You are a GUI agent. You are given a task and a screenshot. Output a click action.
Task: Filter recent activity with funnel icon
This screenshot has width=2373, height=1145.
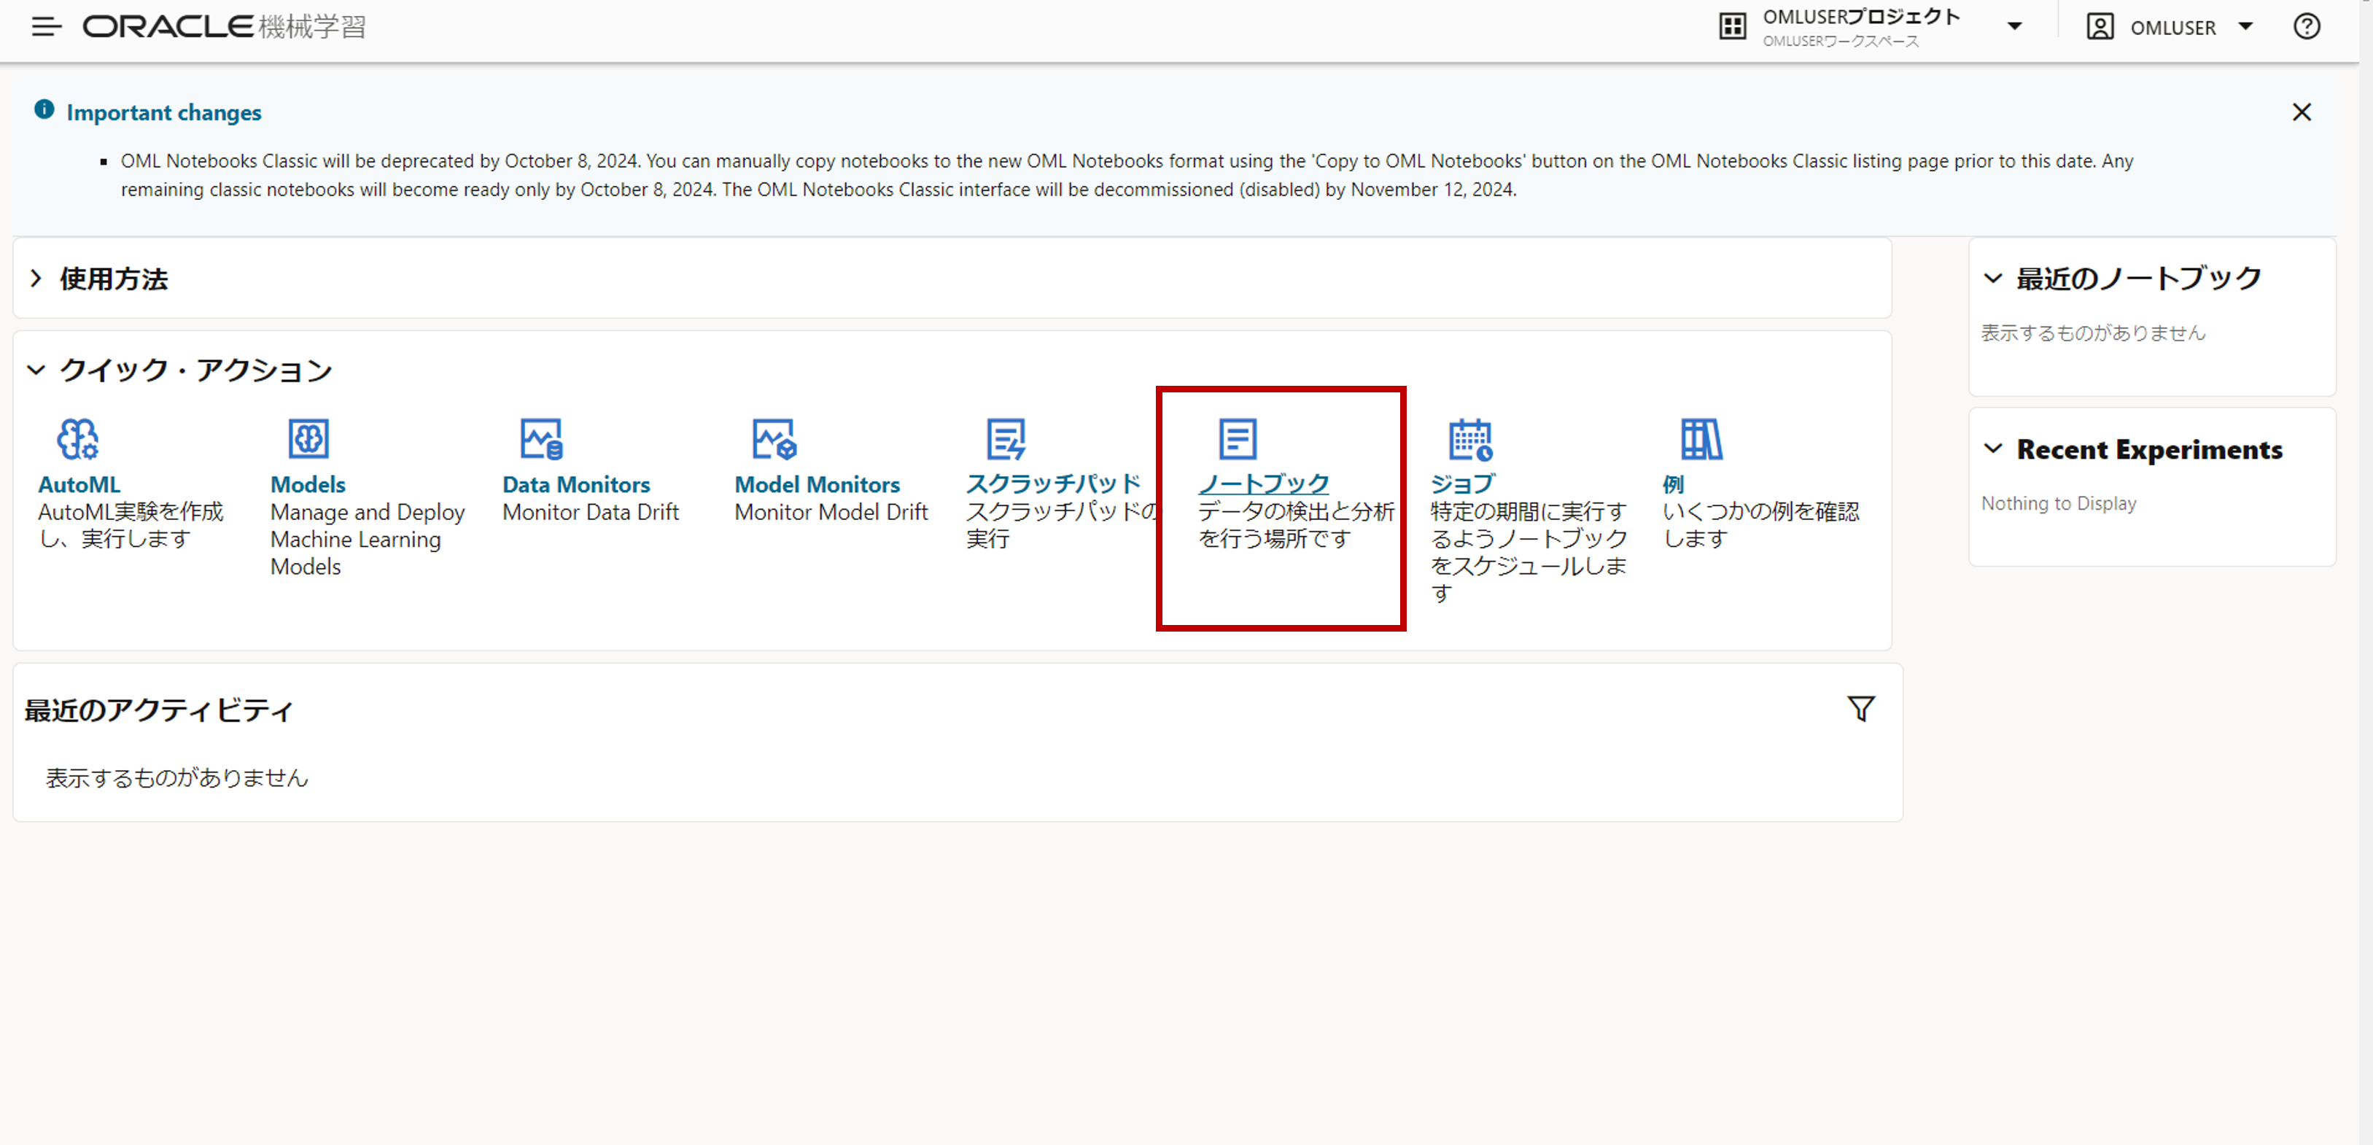click(x=1861, y=708)
